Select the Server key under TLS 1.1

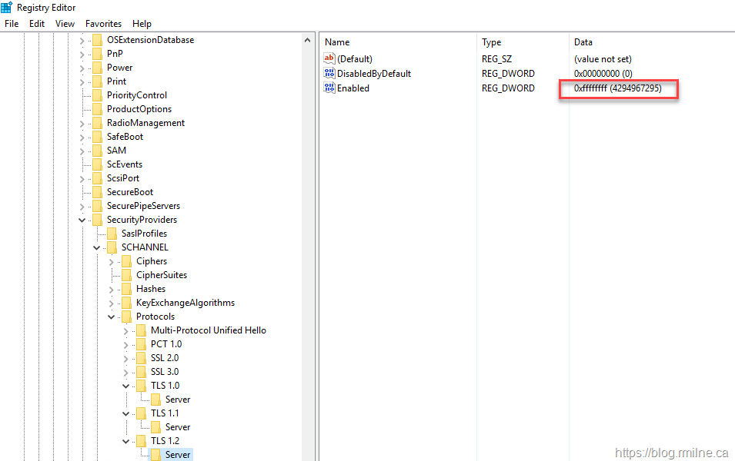[x=177, y=427]
